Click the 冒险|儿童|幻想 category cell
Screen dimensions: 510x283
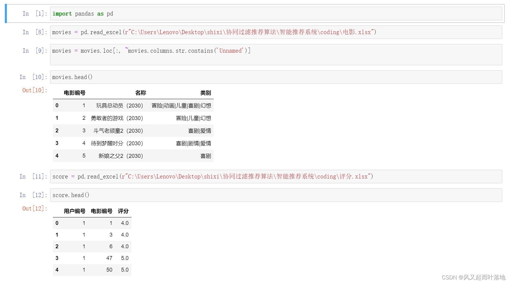[x=194, y=118]
